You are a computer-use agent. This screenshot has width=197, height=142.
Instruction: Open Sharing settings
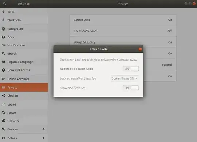tap(24, 96)
